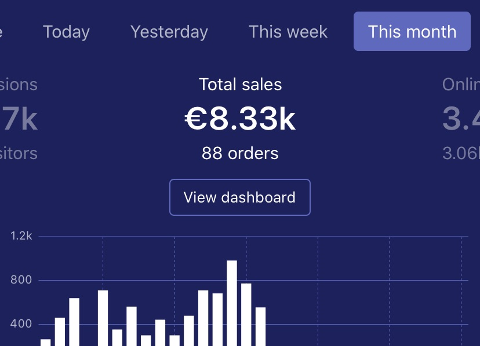Open the partially visible Sessions card title

point(19,84)
